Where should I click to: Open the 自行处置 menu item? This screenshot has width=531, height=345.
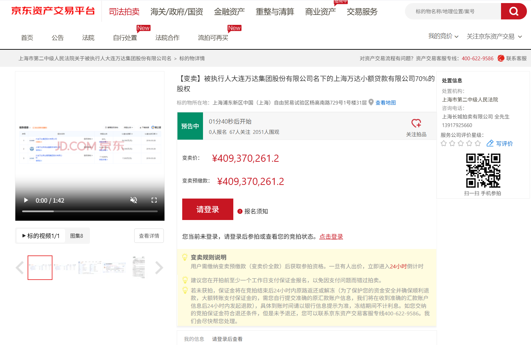[125, 38]
